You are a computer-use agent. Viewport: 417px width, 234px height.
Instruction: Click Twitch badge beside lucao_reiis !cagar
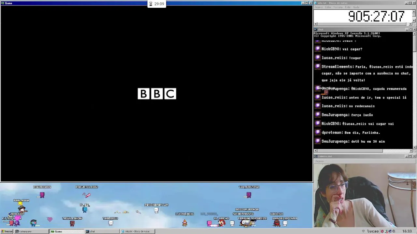[x=318, y=58]
